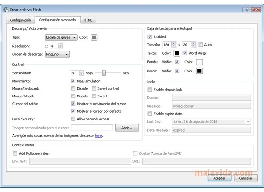Check Allow network access
The width and height of the screenshot is (264, 192).
click(x=73, y=119)
